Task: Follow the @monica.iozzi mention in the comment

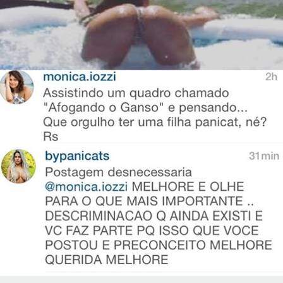Action: [x=87, y=187]
